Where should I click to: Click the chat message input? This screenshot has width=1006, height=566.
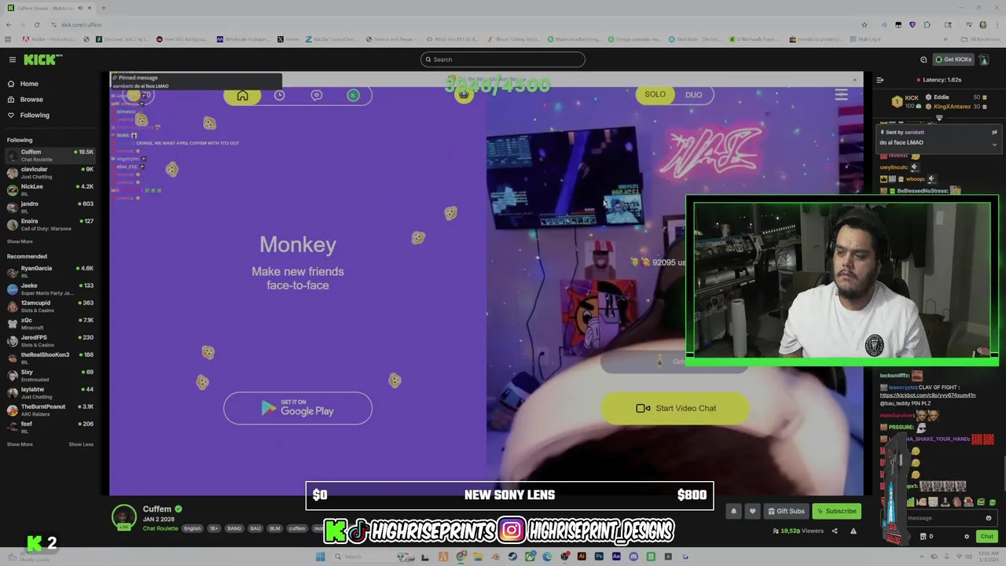pyautogui.click(x=938, y=518)
